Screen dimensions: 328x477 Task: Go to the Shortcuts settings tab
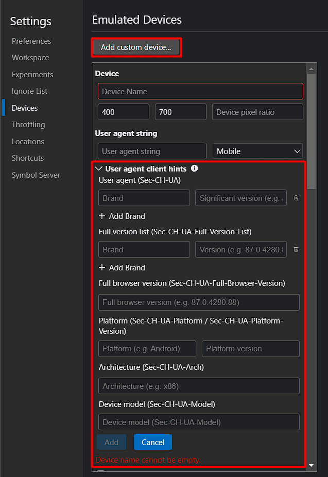click(x=28, y=158)
